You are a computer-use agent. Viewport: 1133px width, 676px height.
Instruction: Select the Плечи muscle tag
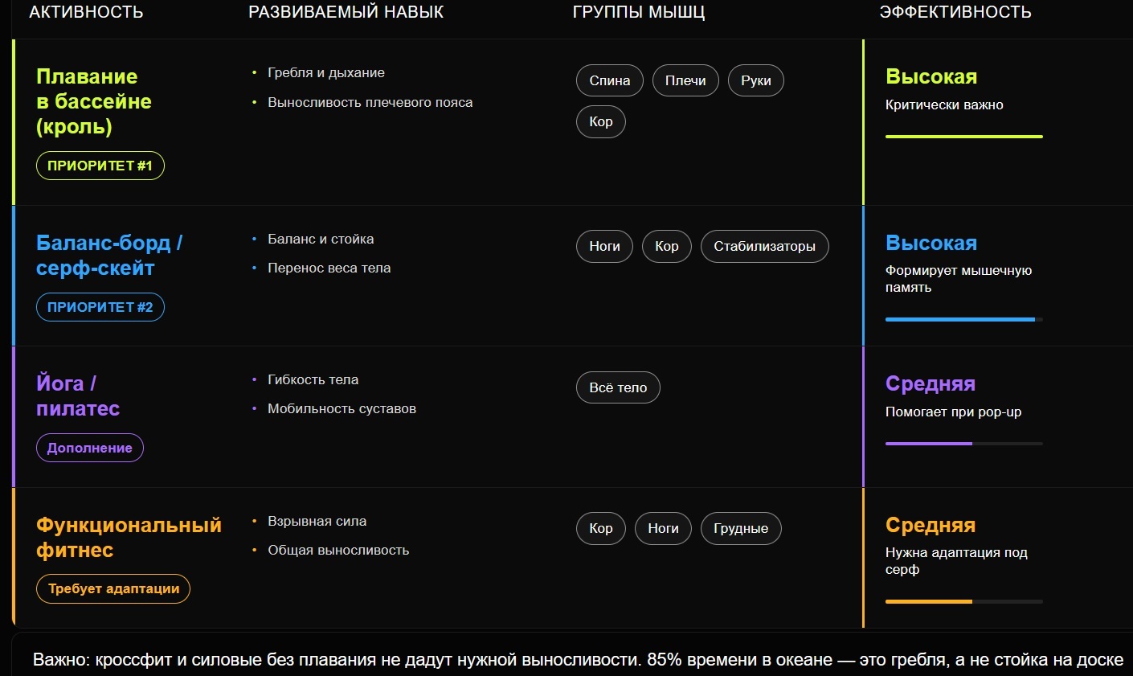685,80
